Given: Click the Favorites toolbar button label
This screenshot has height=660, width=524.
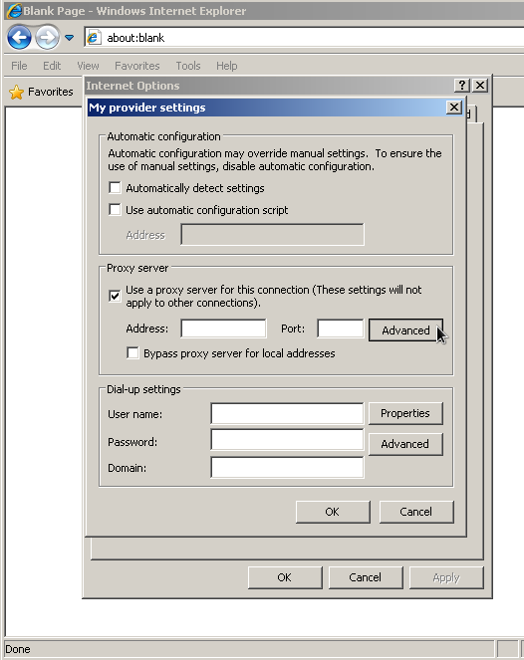Looking at the screenshot, I should click(x=51, y=92).
